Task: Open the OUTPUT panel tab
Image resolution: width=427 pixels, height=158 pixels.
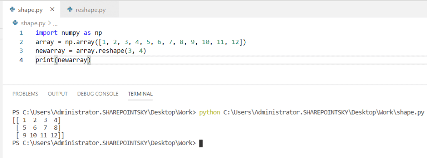Action: click(x=58, y=94)
